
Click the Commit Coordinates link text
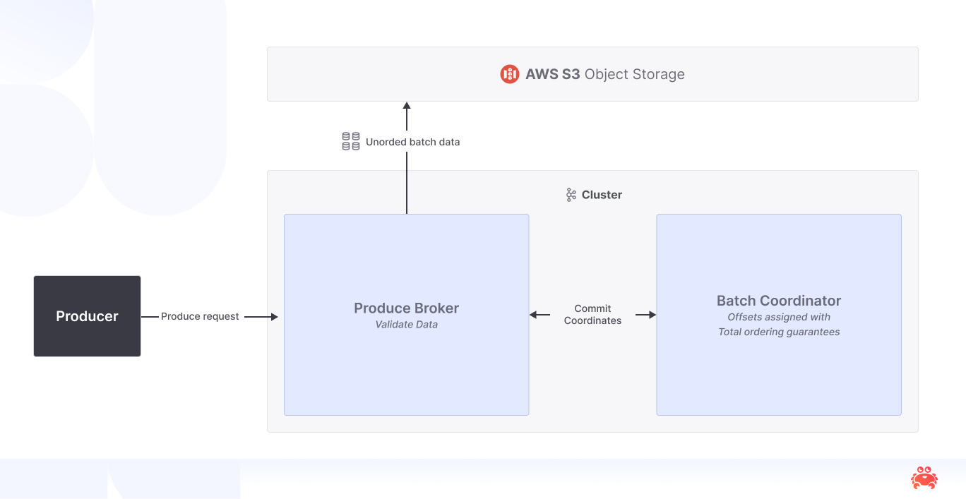(592, 314)
